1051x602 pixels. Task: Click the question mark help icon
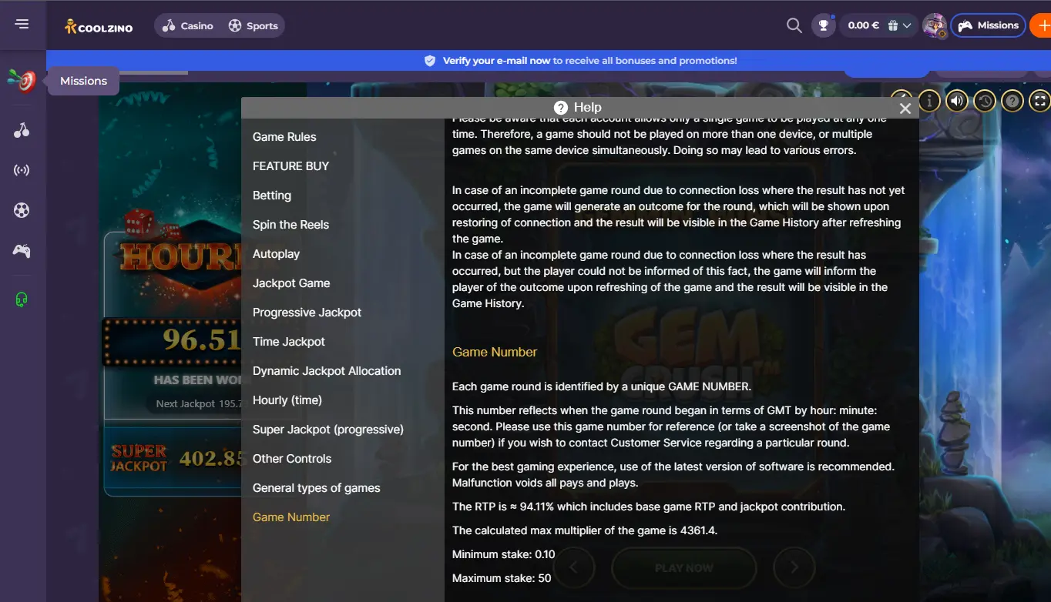pyautogui.click(x=1012, y=100)
